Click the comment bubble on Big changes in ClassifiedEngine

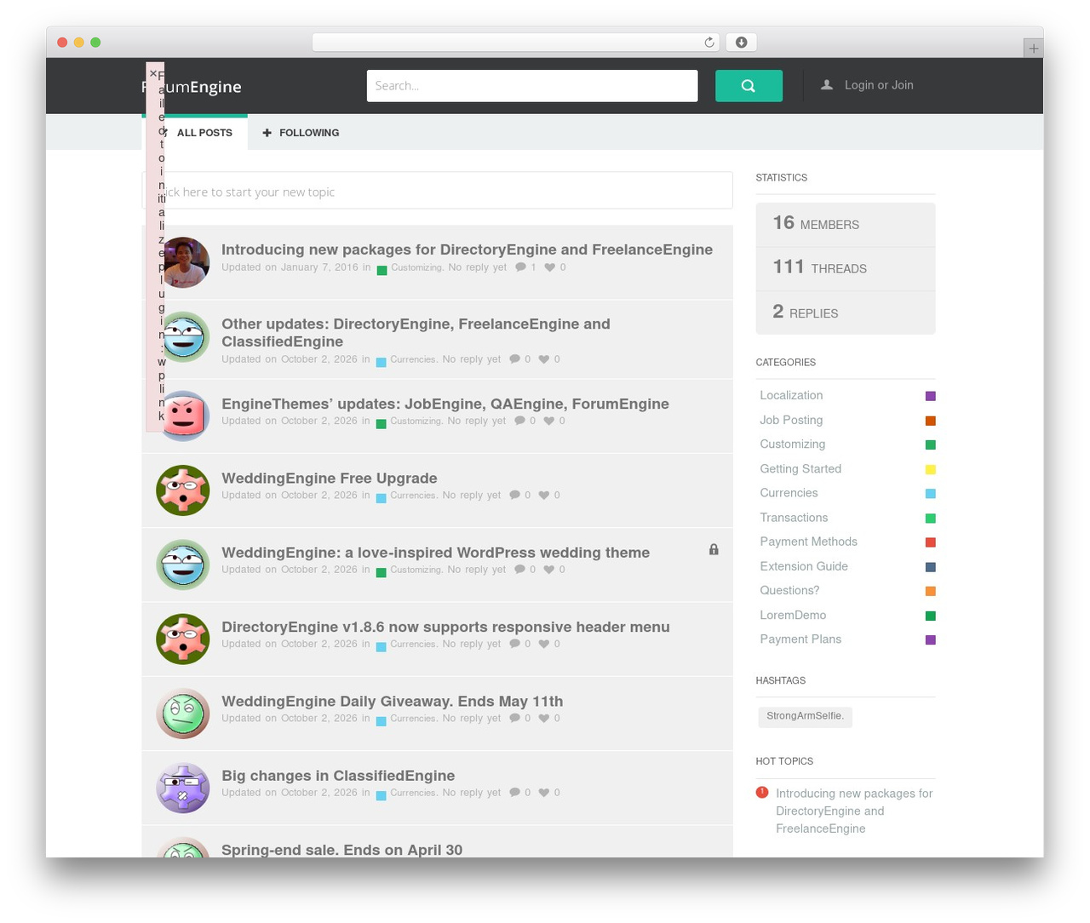tap(514, 793)
